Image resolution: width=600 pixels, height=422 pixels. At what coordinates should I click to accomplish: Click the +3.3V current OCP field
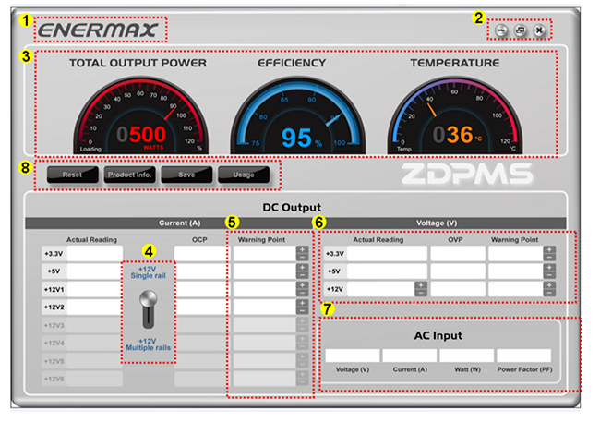200,253
